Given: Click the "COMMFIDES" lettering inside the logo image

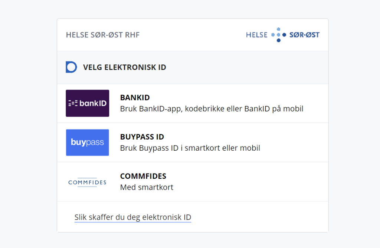Looking at the screenshot, I should pyautogui.click(x=87, y=182).
